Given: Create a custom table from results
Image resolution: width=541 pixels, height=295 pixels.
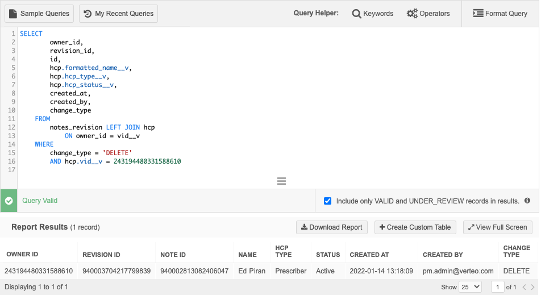Looking at the screenshot, I should tap(414, 227).
